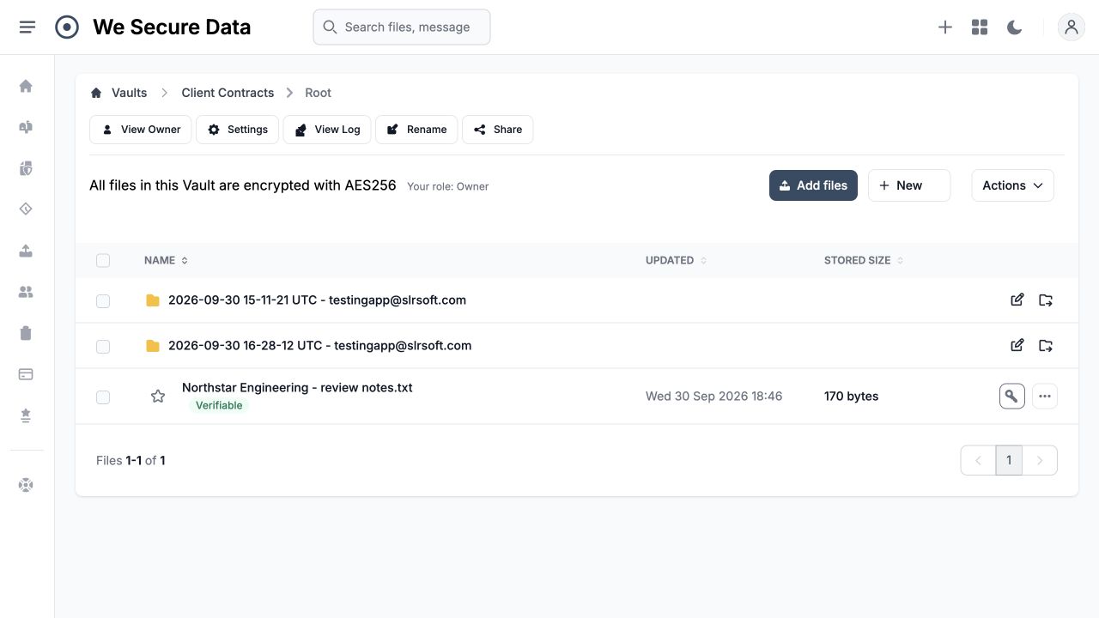Image resolution: width=1099 pixels, height=618 pixels.
Task: Open the credit card icon in sidebar
Action: pos(26,374)
